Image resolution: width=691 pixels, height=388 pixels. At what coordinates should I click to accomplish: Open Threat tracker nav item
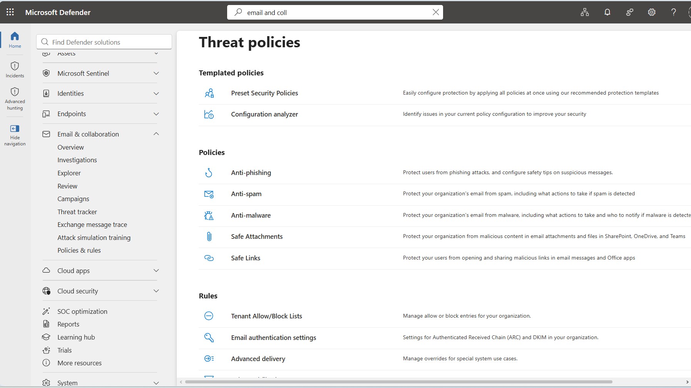[77, 212]
